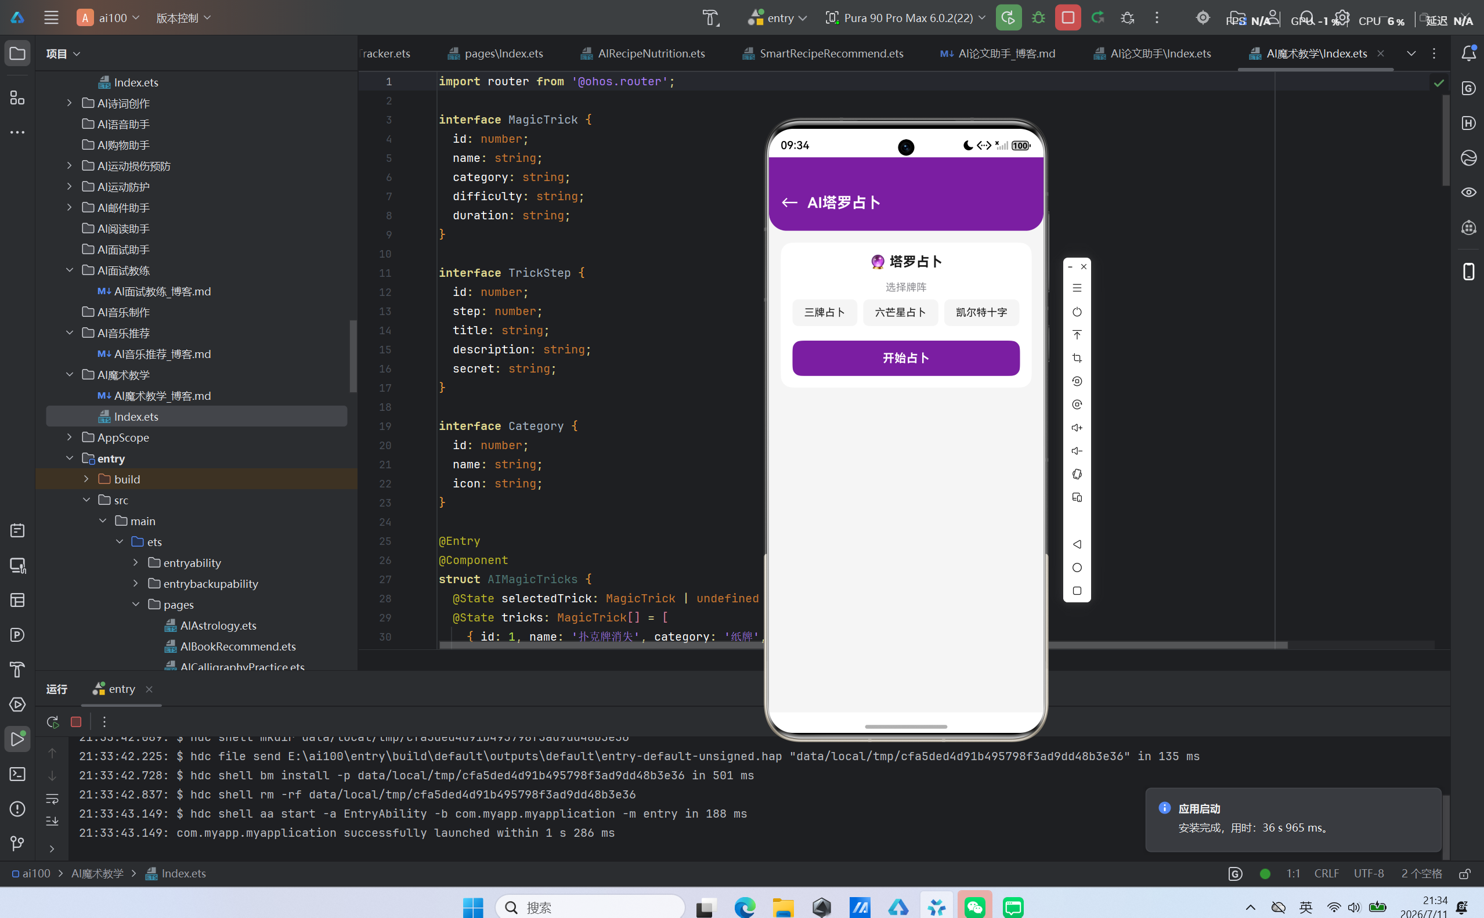This screenshot has height=918, width=1484.
Task: Open the entry run configuration dropdown
Action: pos(778,17)
